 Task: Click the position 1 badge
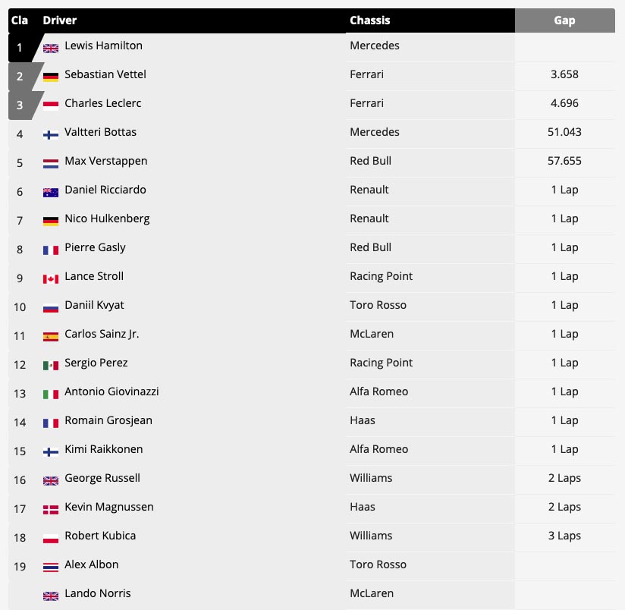[x=20, y=48]
